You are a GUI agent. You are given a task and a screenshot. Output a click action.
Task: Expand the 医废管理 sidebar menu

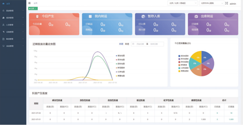coord(13,11)
